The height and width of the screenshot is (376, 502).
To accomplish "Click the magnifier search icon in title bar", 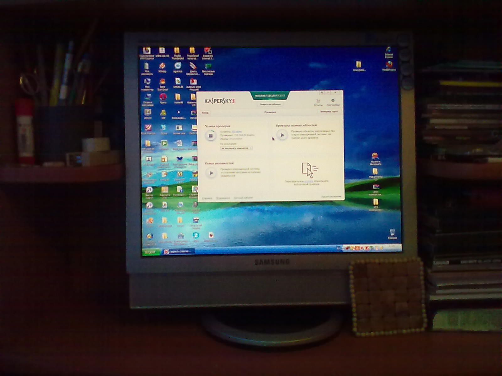I will click(x=322, y=93).
